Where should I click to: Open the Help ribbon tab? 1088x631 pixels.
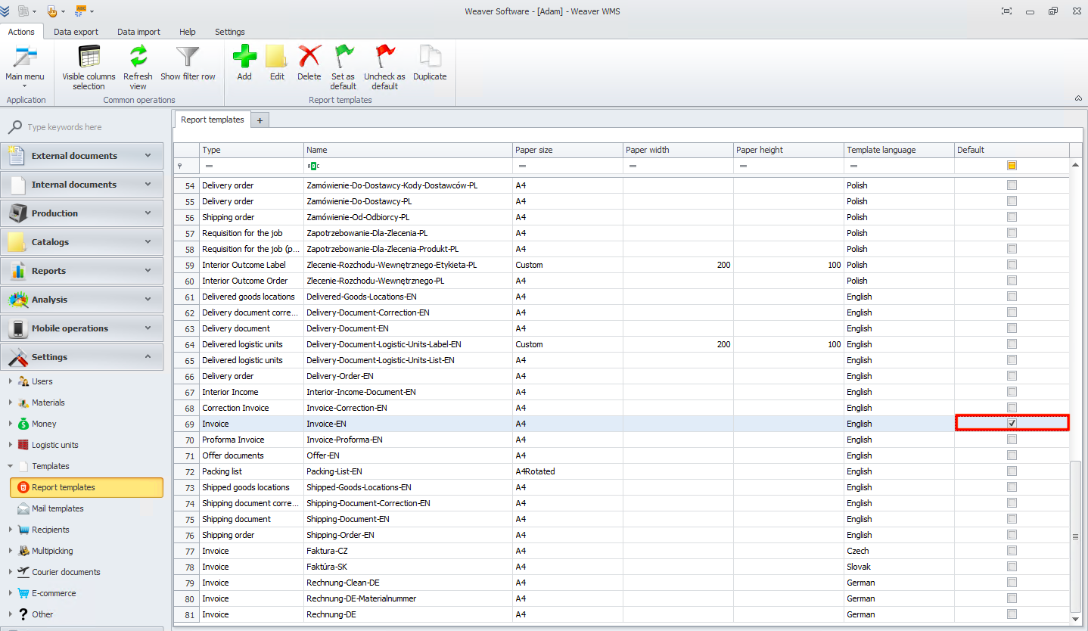click(x=187, y=32)
